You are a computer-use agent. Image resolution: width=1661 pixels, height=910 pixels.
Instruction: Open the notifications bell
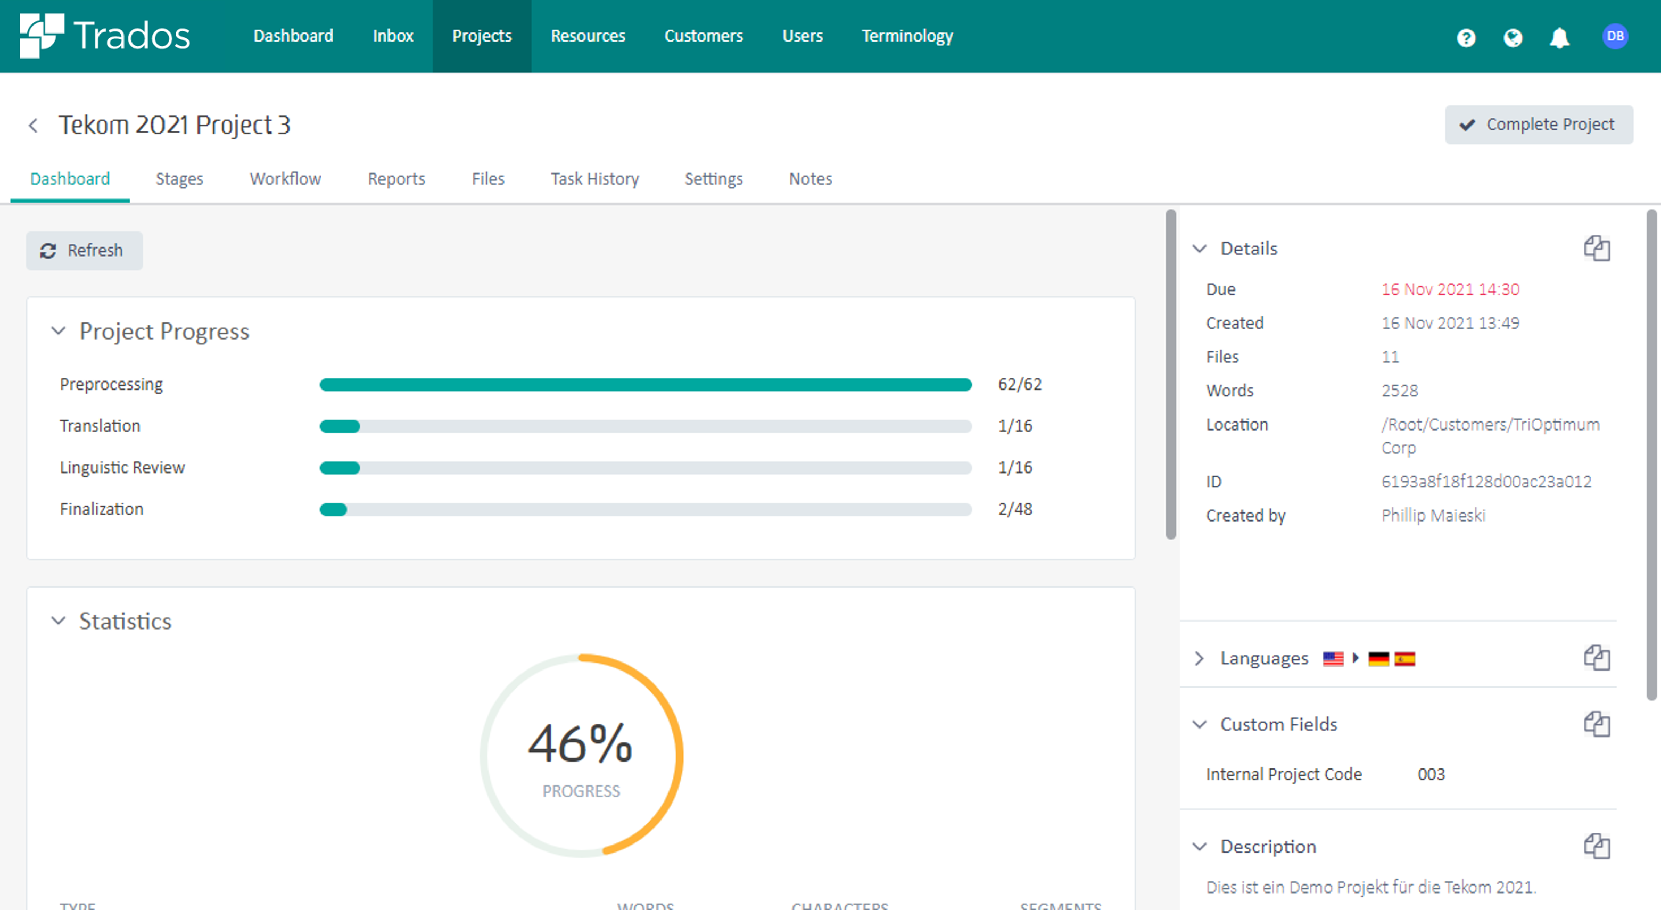[1559, 37]
